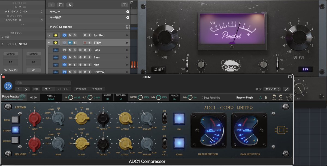Click the stereo link icon under second Setting
The width and height of the screenshot is (327, 166).
click(x=34, y=70)
